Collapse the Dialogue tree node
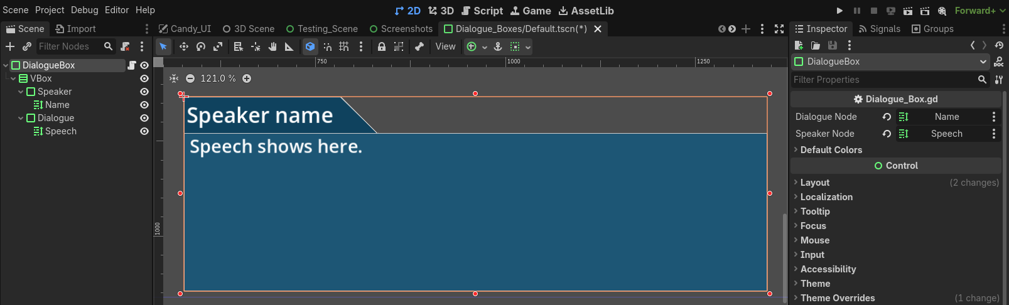Viewport: 1009px width, 305px height. coord(21,118)
